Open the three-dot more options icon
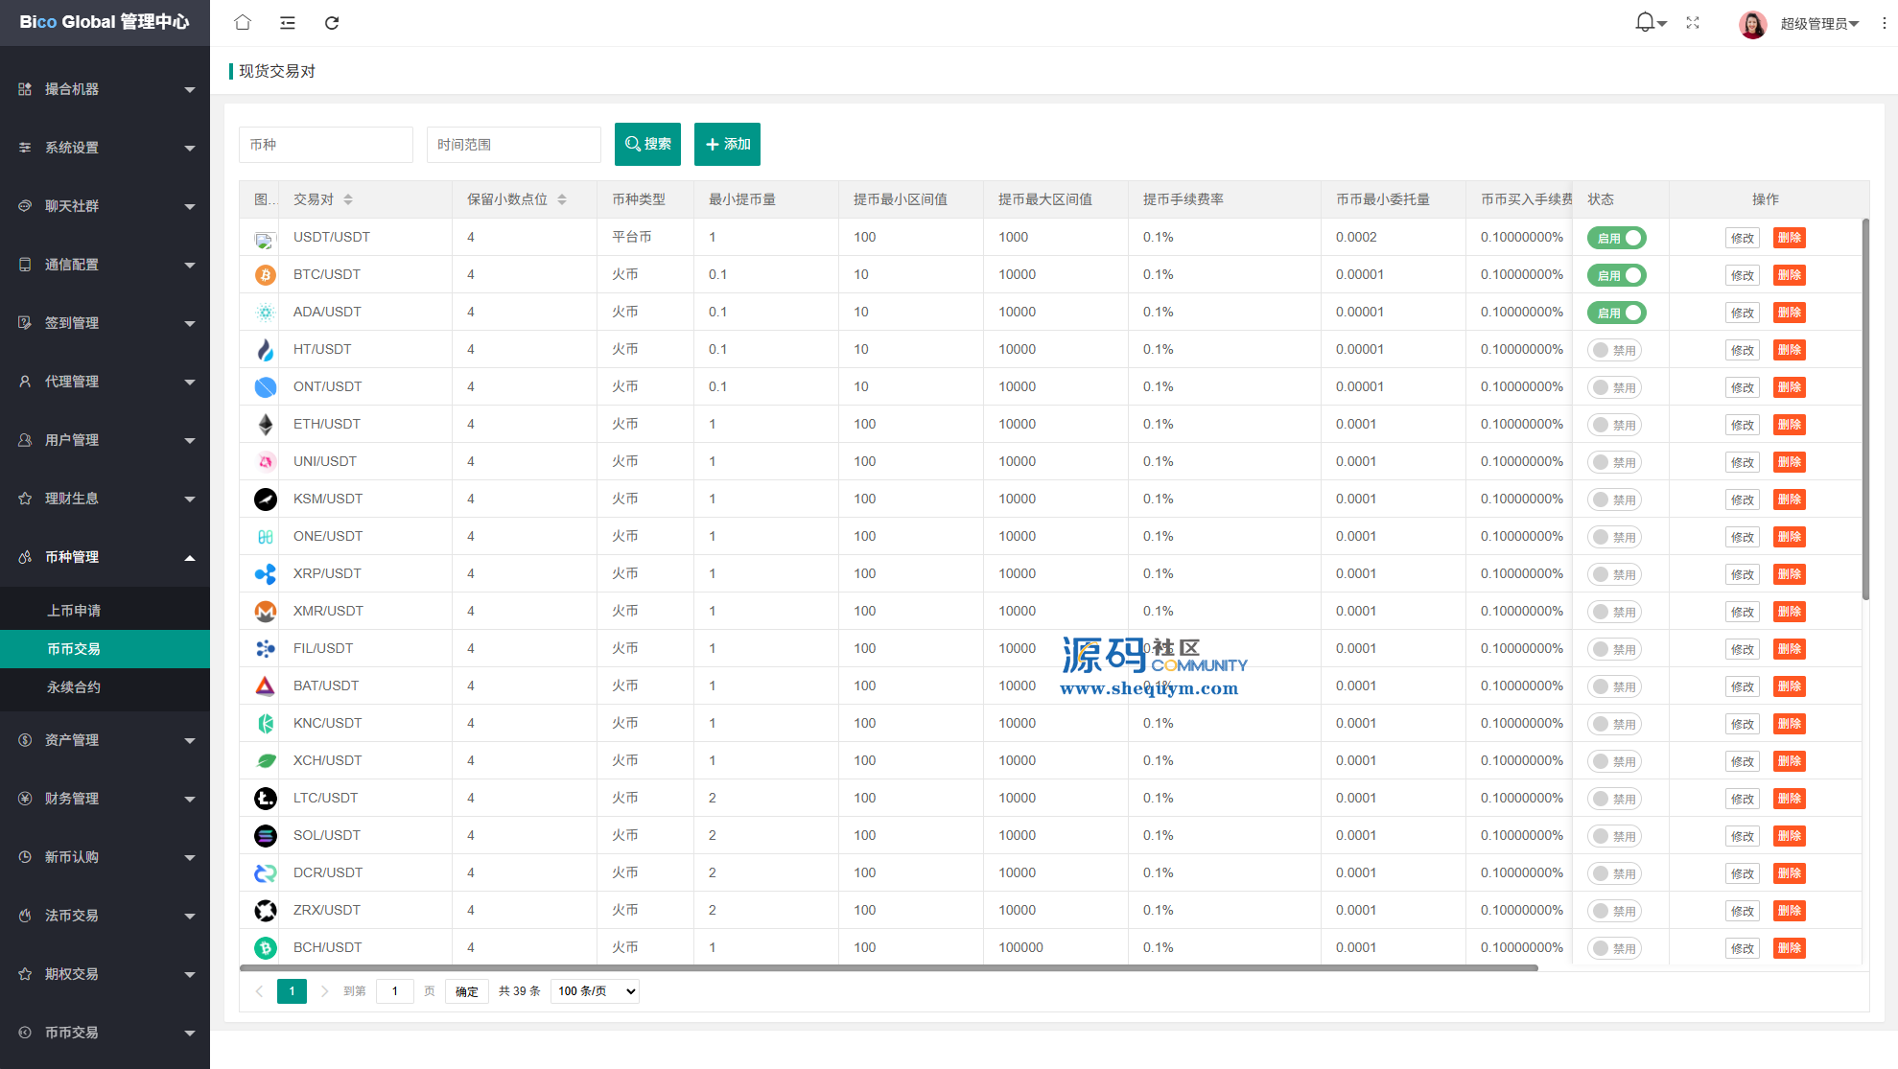 [x=1884, y=22]
